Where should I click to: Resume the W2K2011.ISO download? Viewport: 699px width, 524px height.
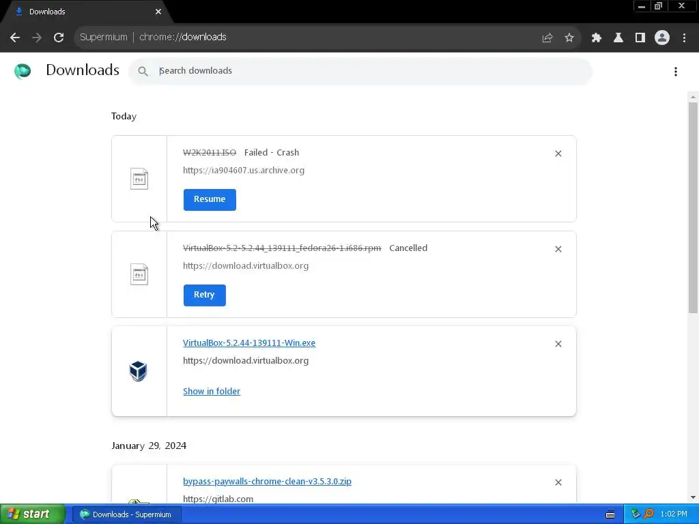210,200
